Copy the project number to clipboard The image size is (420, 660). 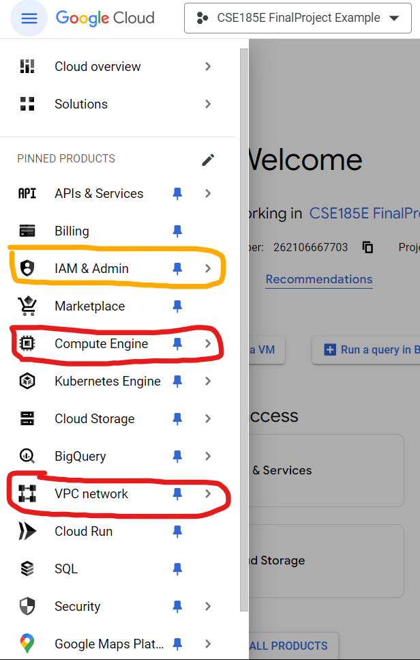368,247
